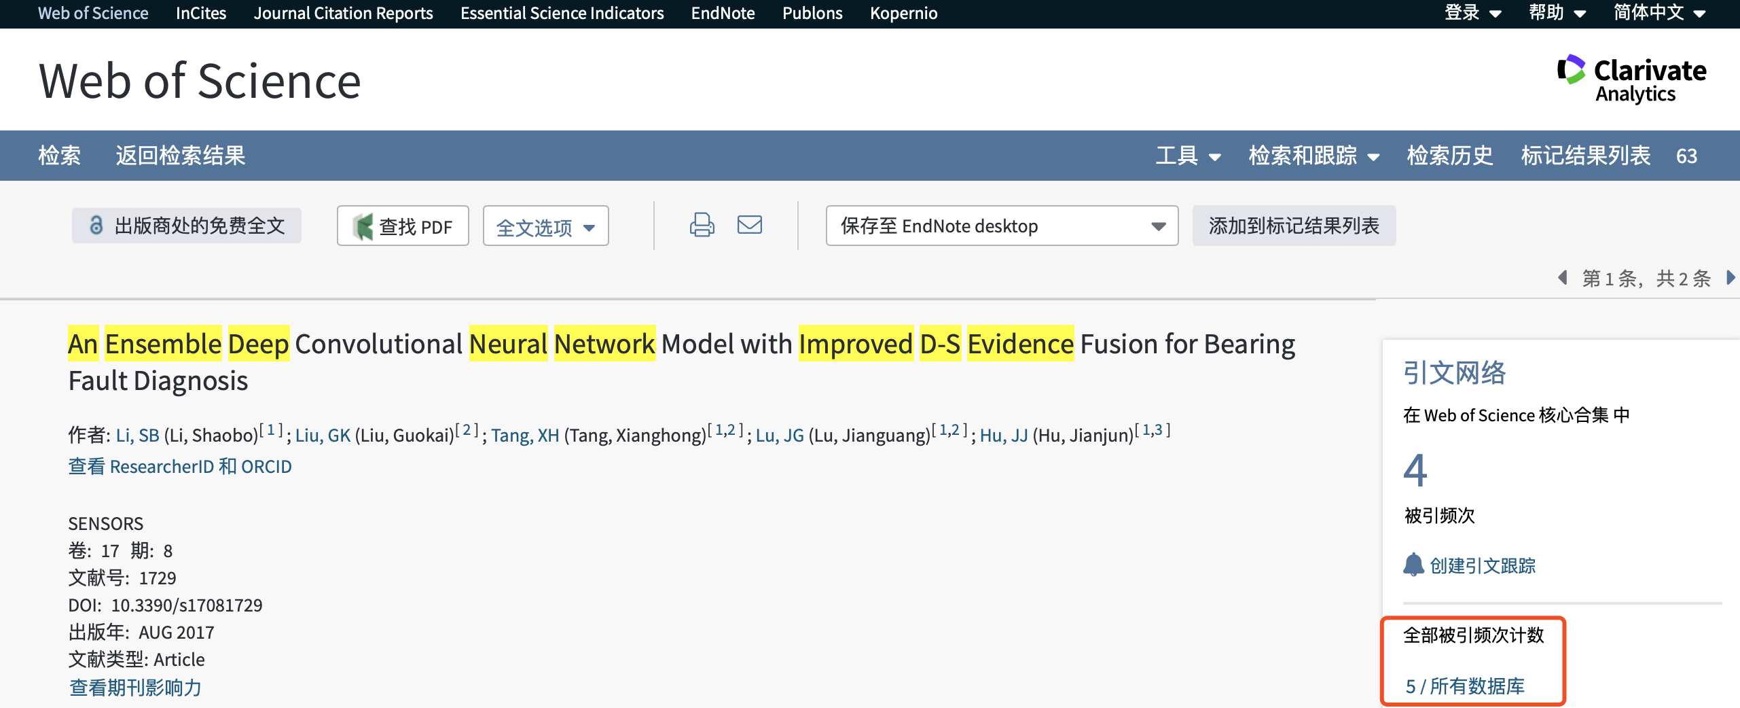The image size is (1740, 708).
Task: Open Essential Science Indicators
Action: point(562,13)
